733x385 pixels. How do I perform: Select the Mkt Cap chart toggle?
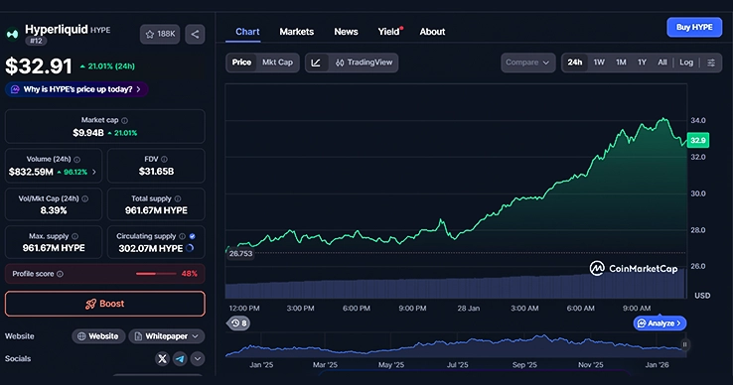[x=277, y=63]
